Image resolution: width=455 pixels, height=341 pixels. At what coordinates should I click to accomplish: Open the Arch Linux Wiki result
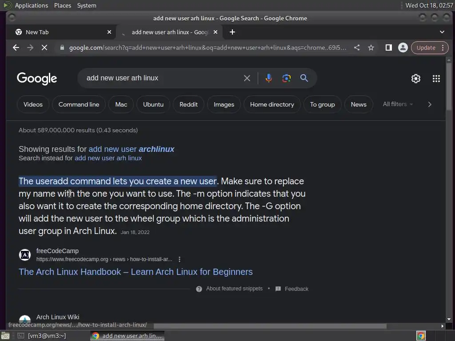coord(58,317)
